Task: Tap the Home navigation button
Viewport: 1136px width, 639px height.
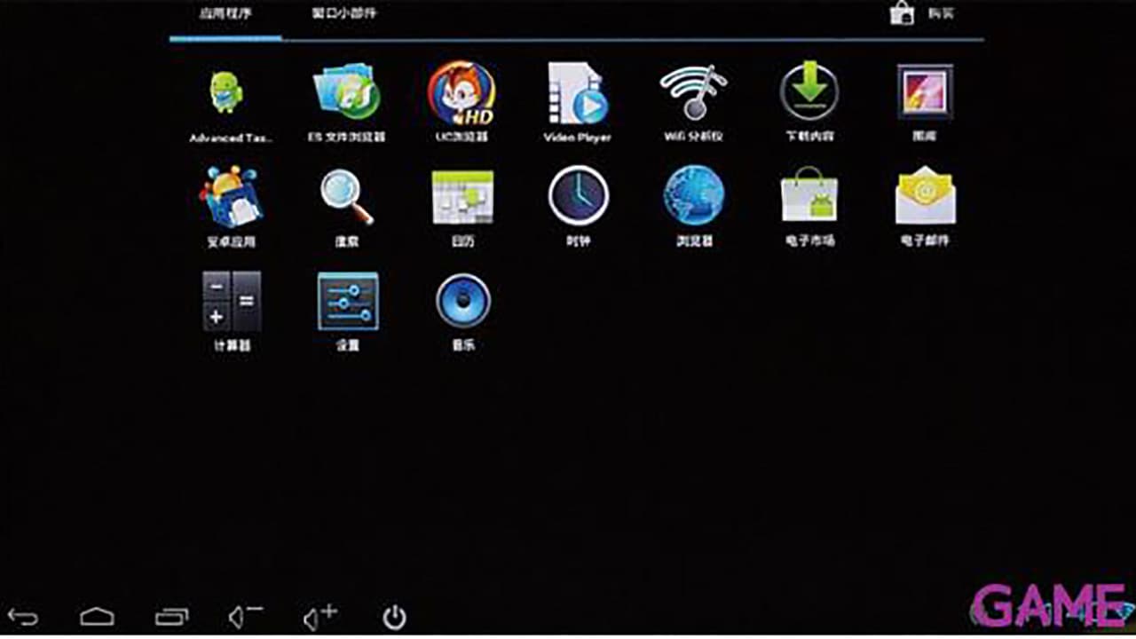Action: (97, 617)
